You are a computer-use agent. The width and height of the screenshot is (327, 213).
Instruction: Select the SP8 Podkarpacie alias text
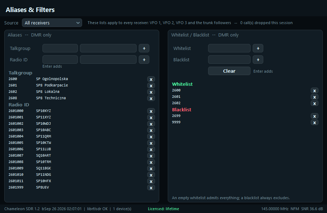52,85
